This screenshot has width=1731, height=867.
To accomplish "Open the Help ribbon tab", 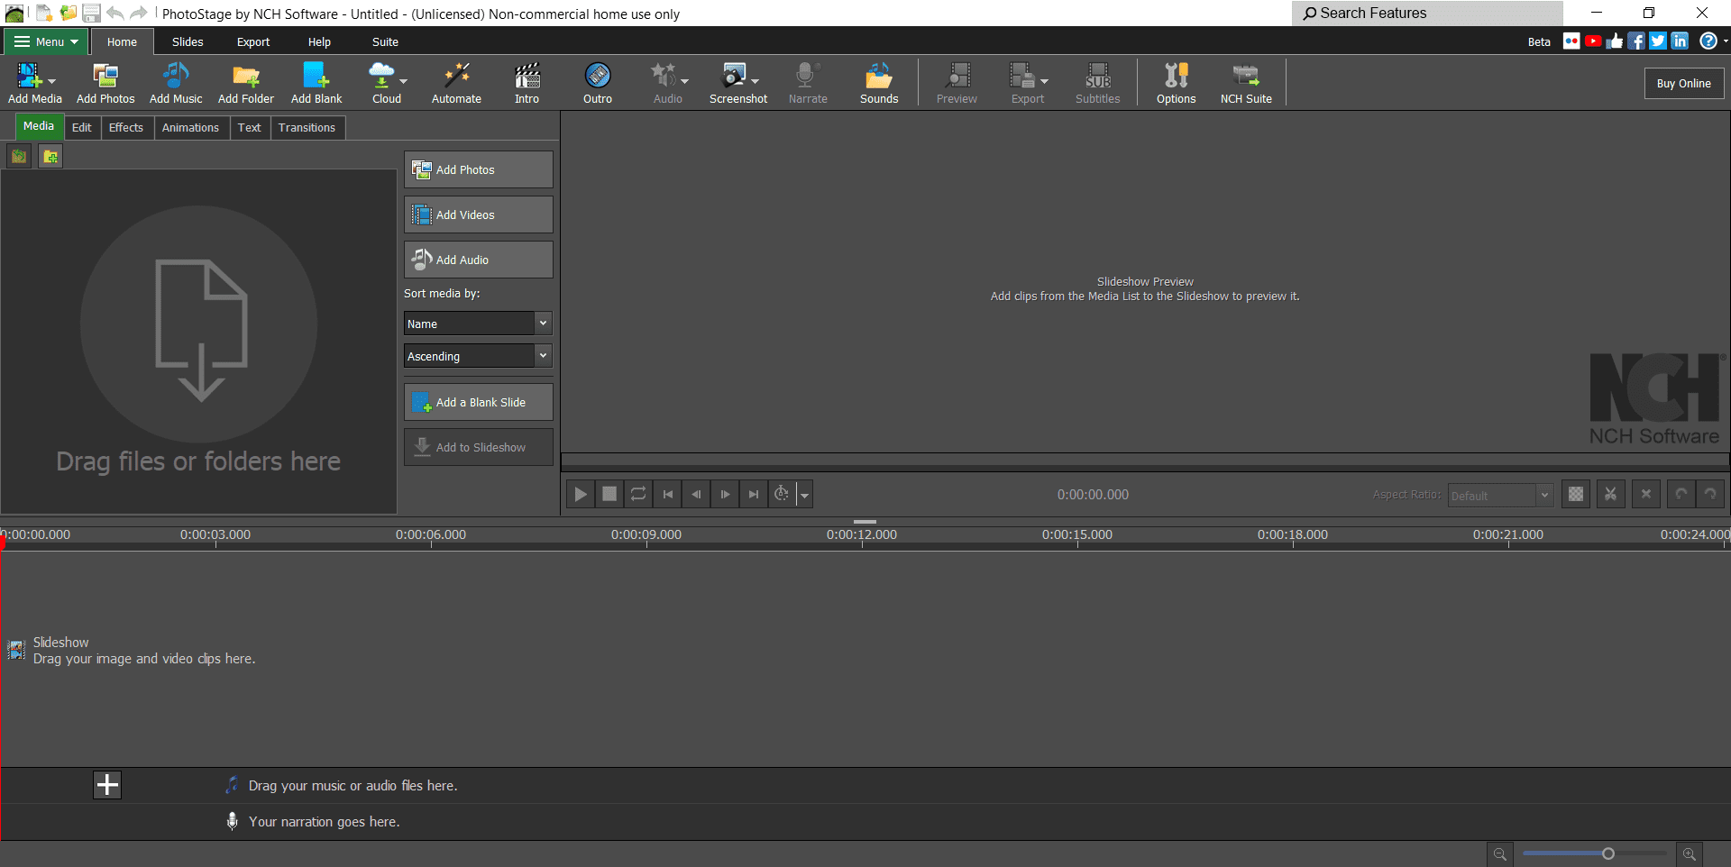I will point(319,41).
